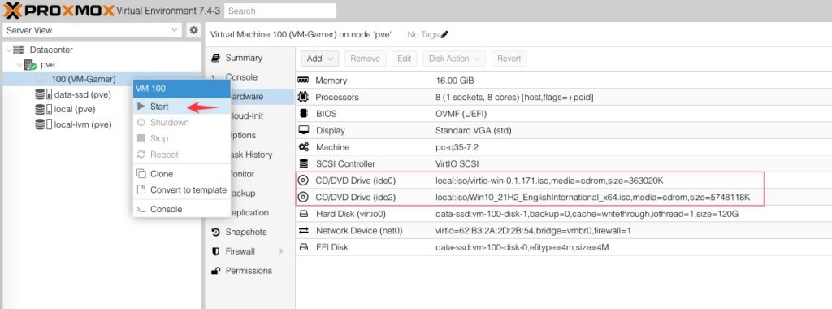Open the Disk Action dropdown
Screen dimensions: 832x309
point(453,59)
